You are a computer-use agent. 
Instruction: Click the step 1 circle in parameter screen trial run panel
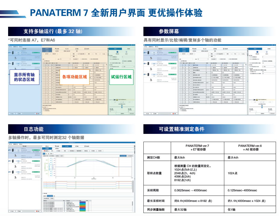[258, 52]
